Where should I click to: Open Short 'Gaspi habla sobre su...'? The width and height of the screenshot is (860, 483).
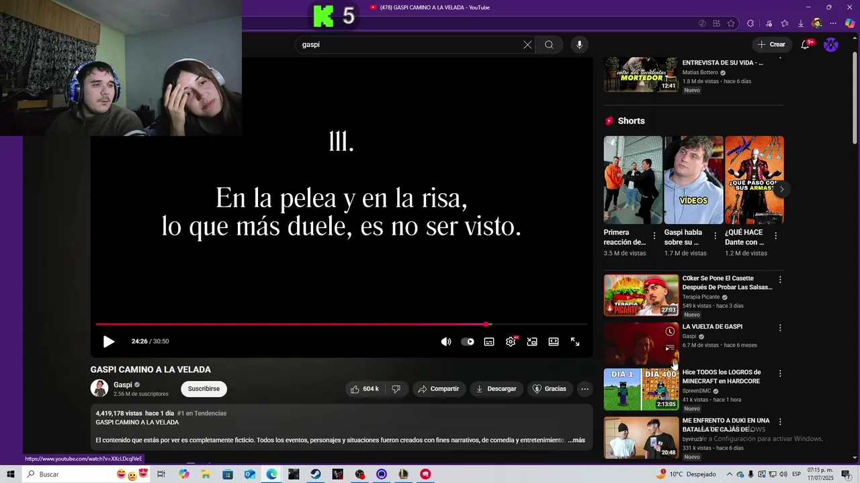pyautogui.click(x=693, y=180)
